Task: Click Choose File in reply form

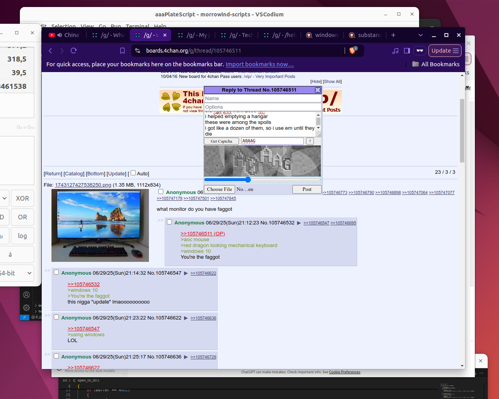Action: click(219, 189)
